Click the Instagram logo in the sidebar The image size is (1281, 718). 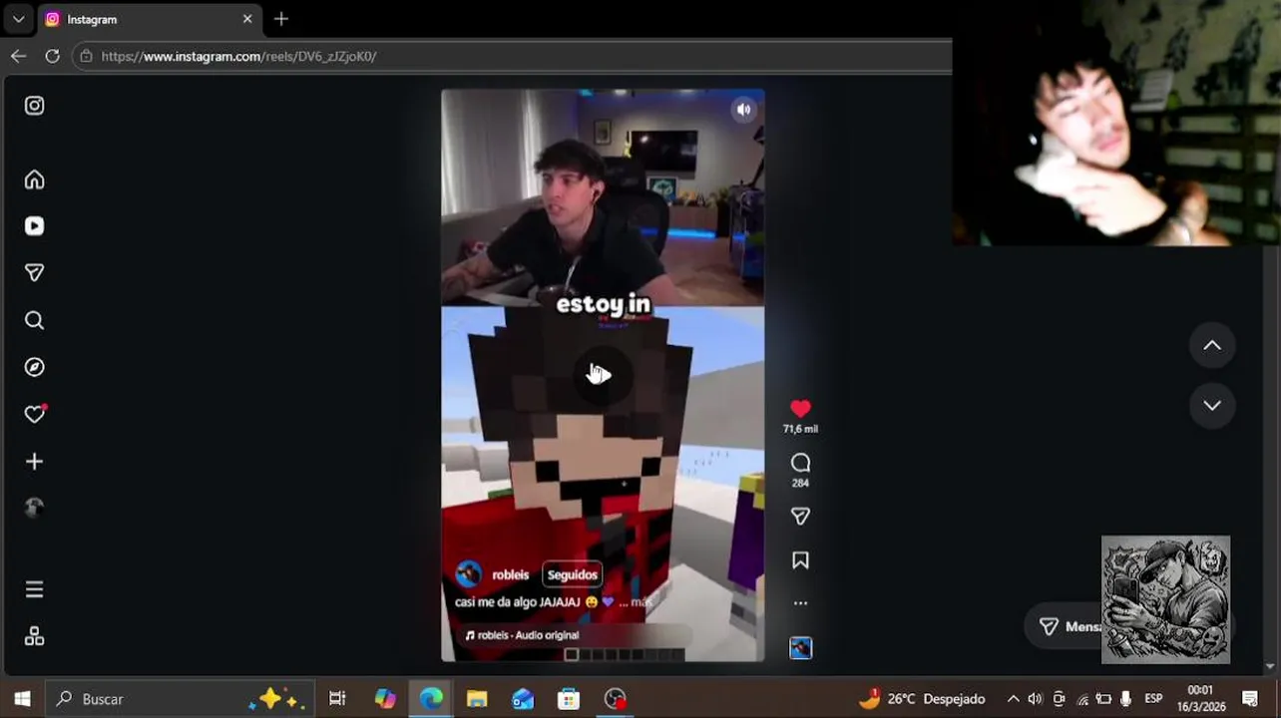34,106
